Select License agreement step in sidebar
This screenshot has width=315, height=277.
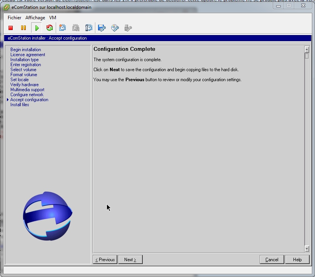(x=28, y=55)
